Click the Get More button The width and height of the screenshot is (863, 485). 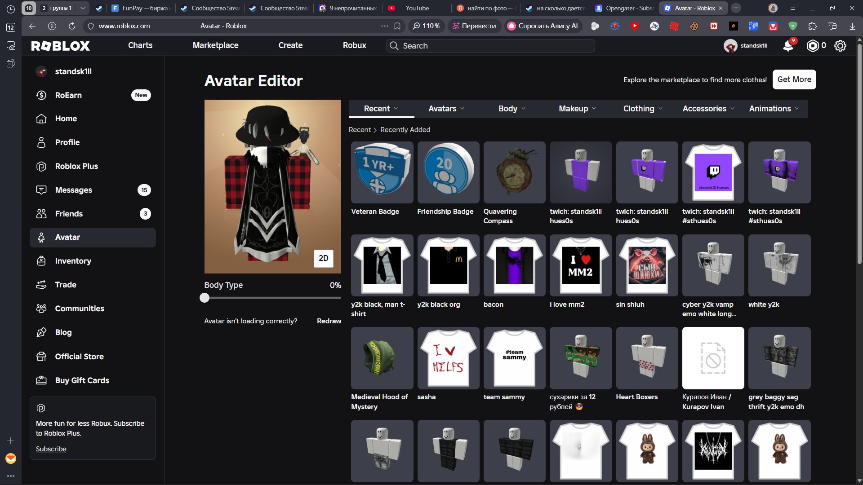click(x=794, y=79)
